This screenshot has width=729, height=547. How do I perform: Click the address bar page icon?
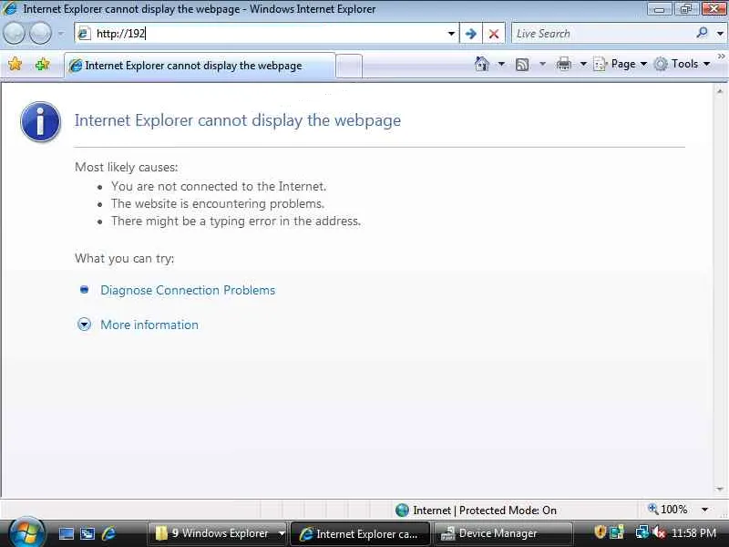84,34
